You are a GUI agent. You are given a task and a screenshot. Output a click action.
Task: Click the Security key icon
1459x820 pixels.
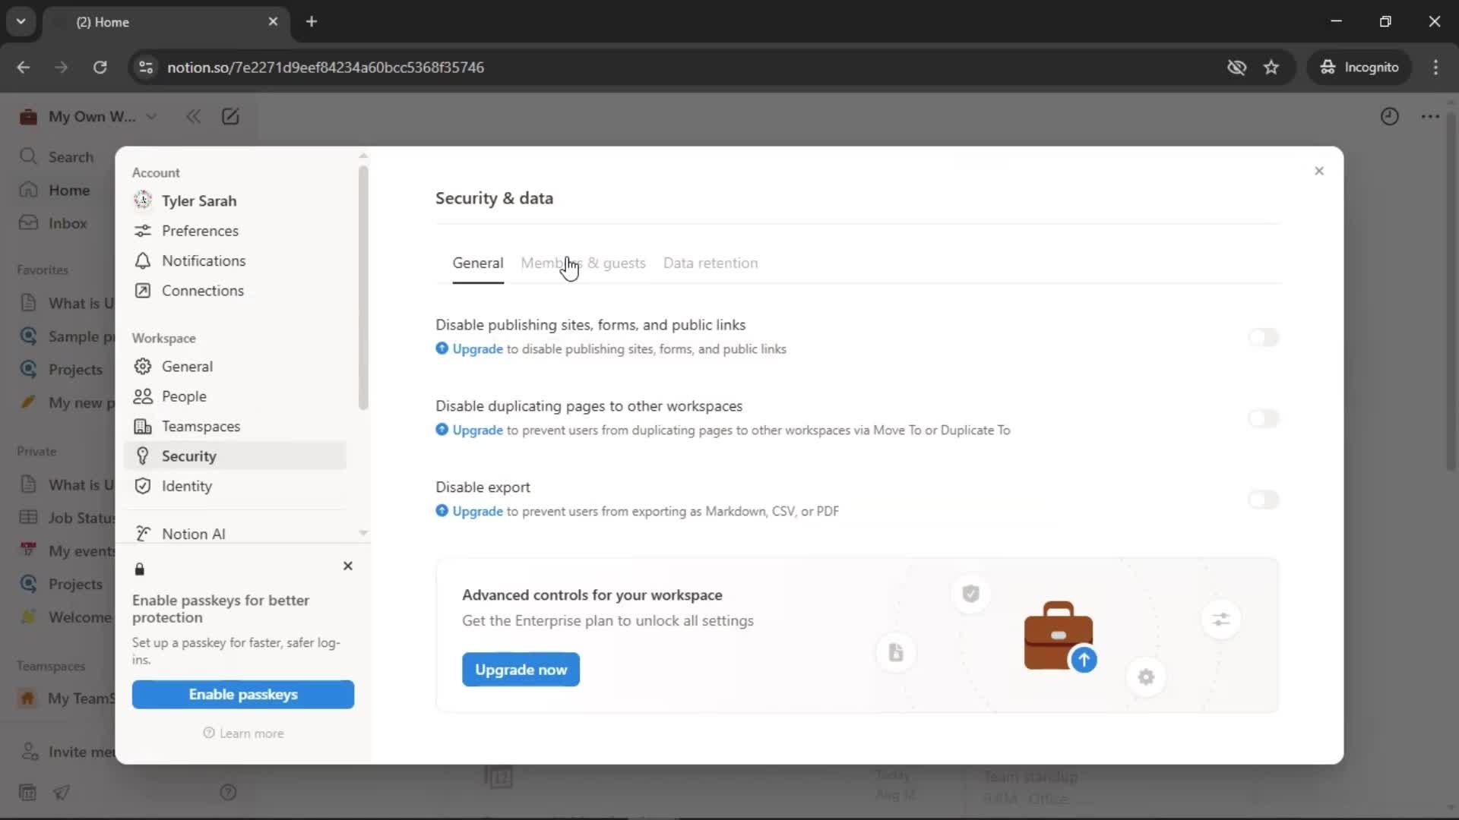tap(142, 456)
